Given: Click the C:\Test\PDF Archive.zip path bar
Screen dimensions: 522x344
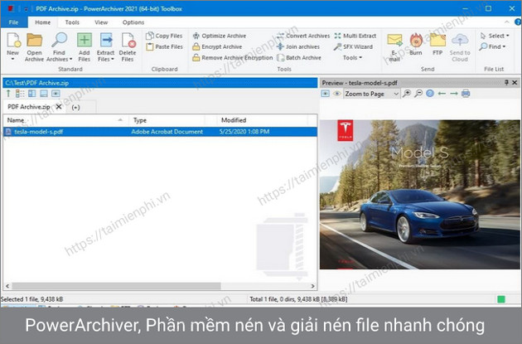Looking at the screenshot, I should pyautogui.click(x=160, y=83).
